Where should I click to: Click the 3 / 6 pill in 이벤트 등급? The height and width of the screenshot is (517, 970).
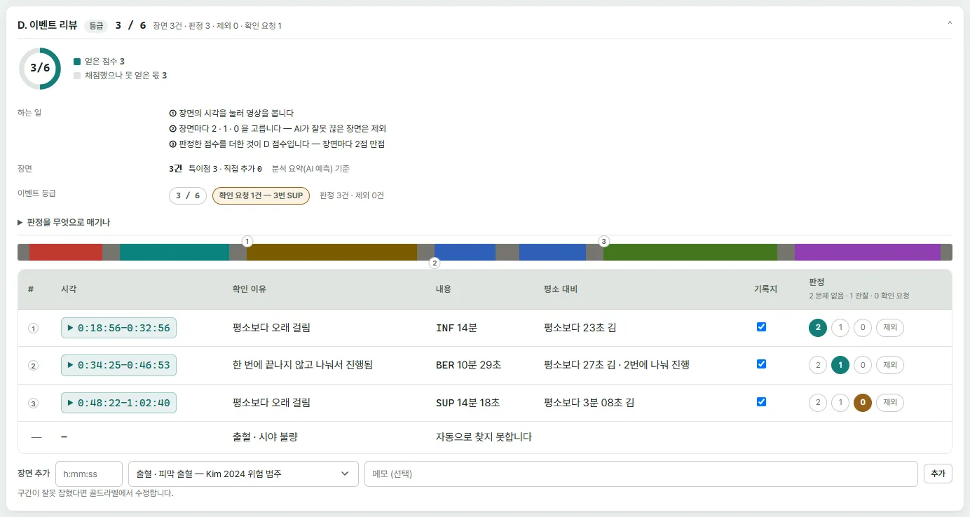(x=188, y=195)
